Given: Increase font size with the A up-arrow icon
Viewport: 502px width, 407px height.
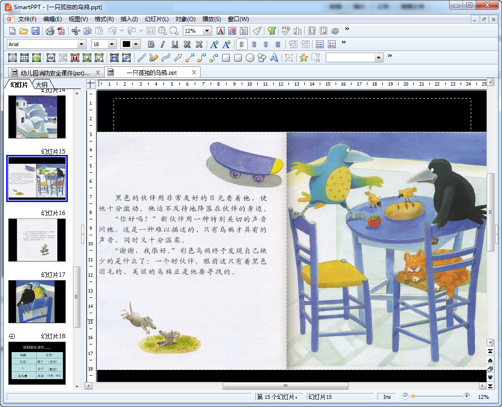Looking at the screenshot, I should 214,44.
